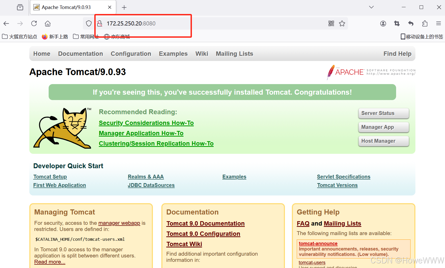Screen dimensions: 445x268
Task: Close the Apache Tomcat tab
Action: click(110, 7)
